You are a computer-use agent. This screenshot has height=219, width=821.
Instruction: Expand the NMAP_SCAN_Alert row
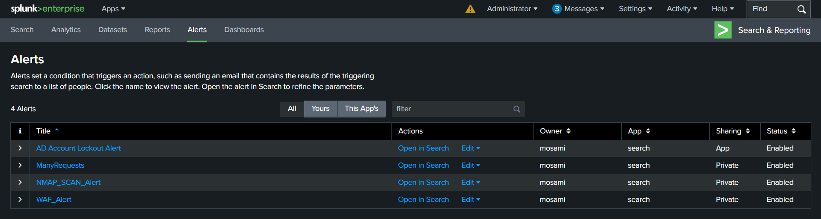pos(20,182)
